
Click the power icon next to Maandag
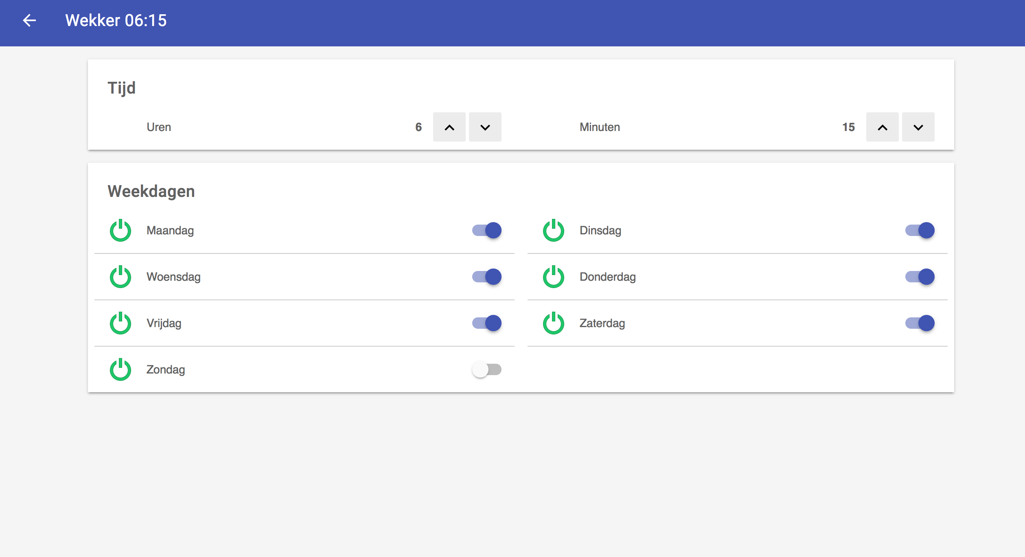120,231
